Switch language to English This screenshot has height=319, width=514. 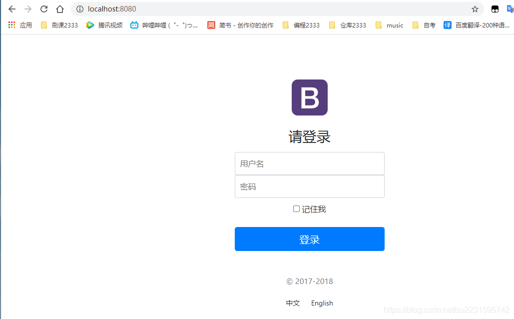click(322, 303)
